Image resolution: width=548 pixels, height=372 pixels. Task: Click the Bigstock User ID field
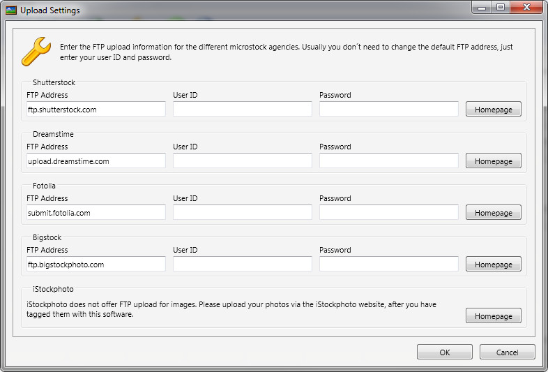point(242,264)
